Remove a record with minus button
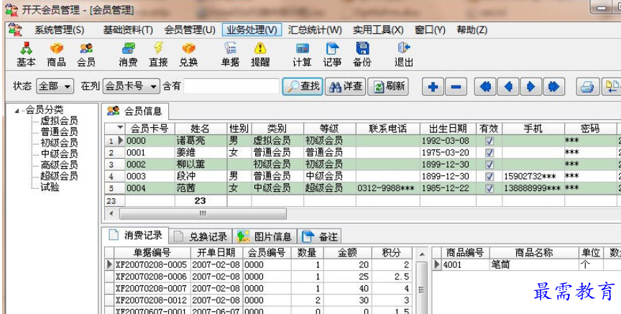This screenshot has width=621, height=314. click(456, 86)
